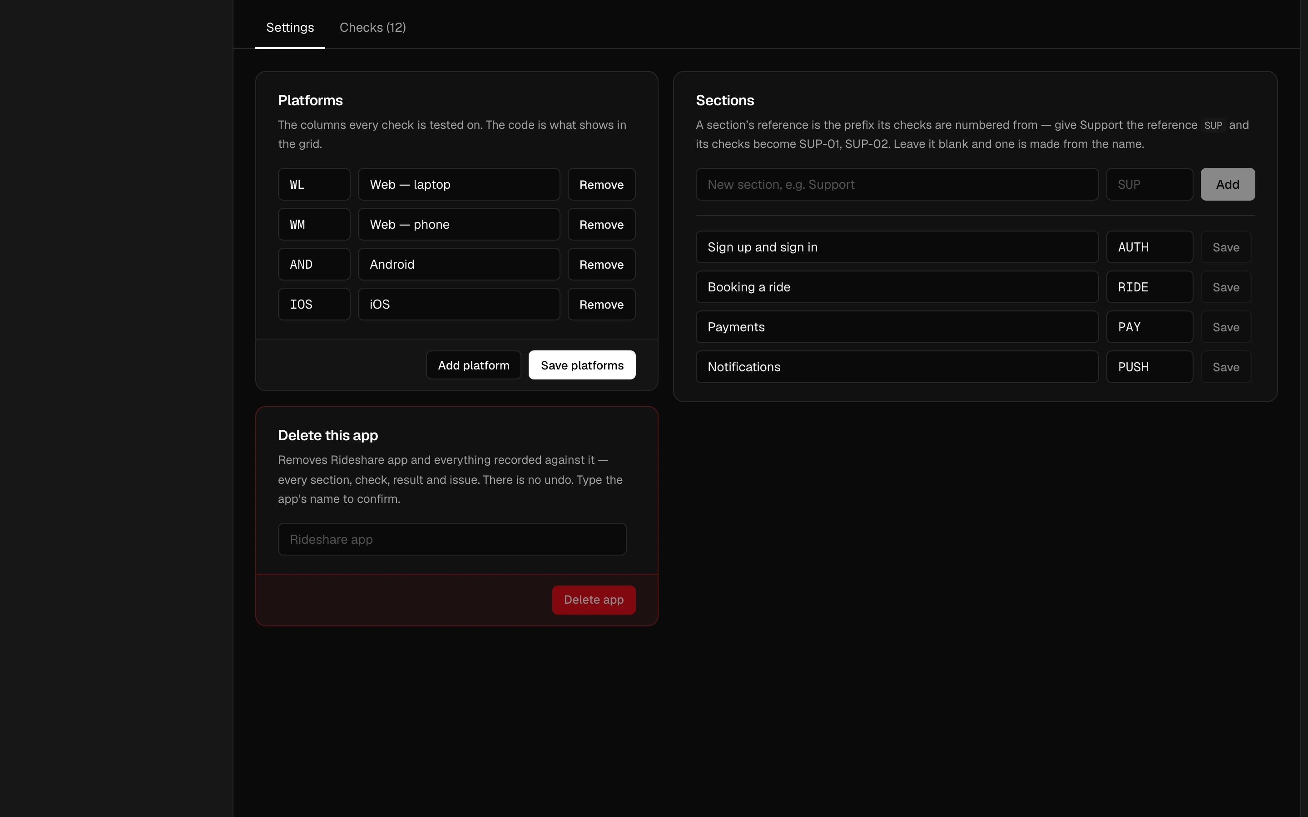
Task: Remove the Web — laptop platform
Action: click(601, 184)
